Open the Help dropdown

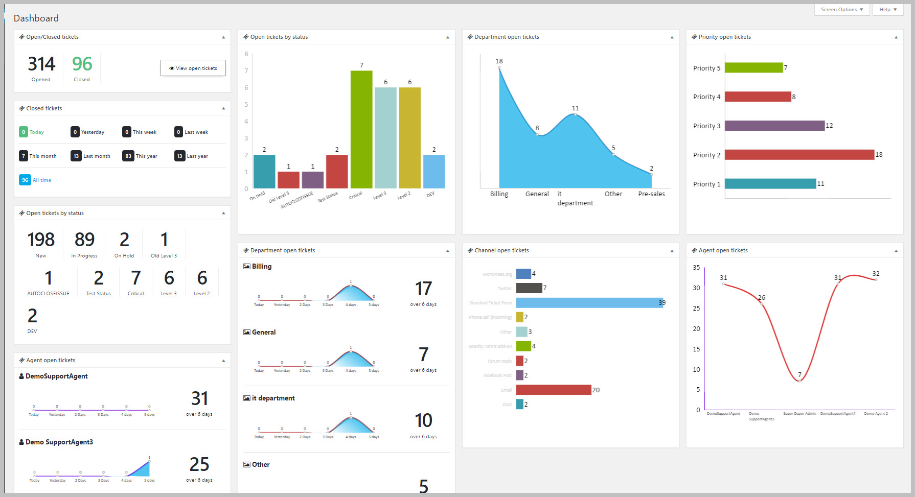887,9
